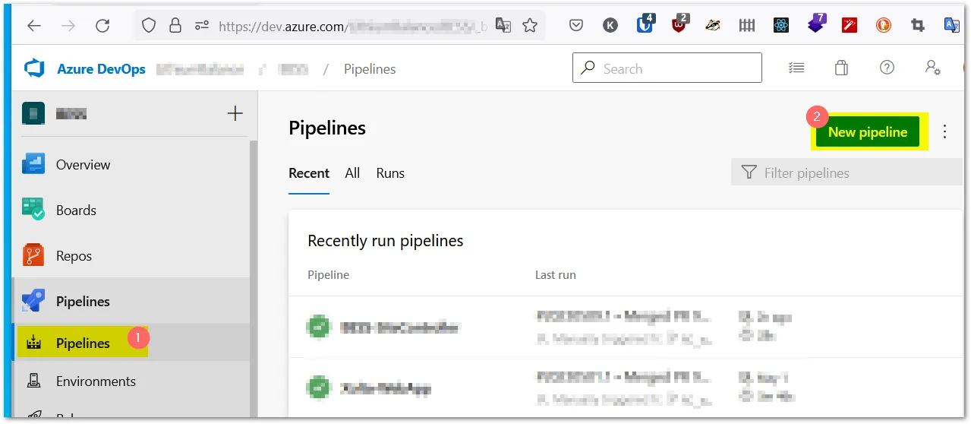Screen dimensions: 971x424
Task: Open the marketplace shopping bag icon
Action: click(x=841, y=68)
